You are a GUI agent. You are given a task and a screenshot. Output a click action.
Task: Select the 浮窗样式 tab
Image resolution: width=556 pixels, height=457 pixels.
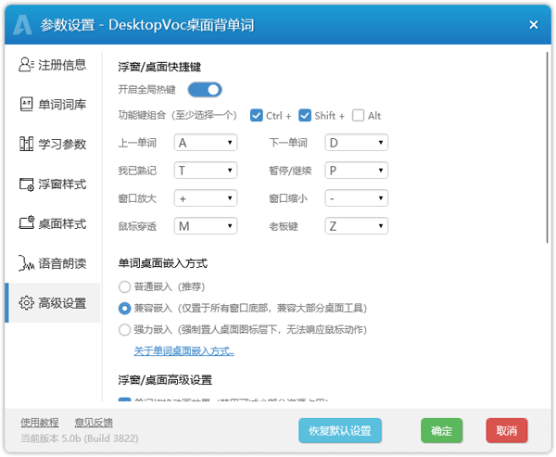[x=53, y=184]
